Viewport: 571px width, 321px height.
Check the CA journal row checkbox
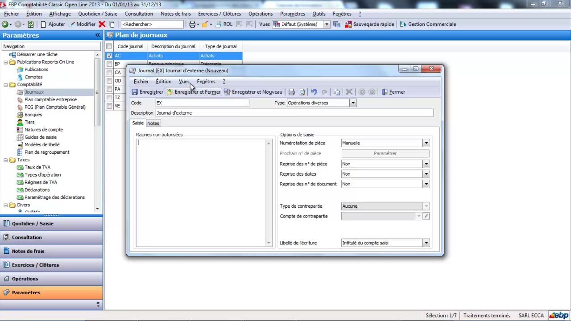[x=109, y=73]
